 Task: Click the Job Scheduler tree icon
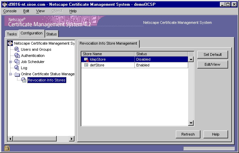click(17, 62)
